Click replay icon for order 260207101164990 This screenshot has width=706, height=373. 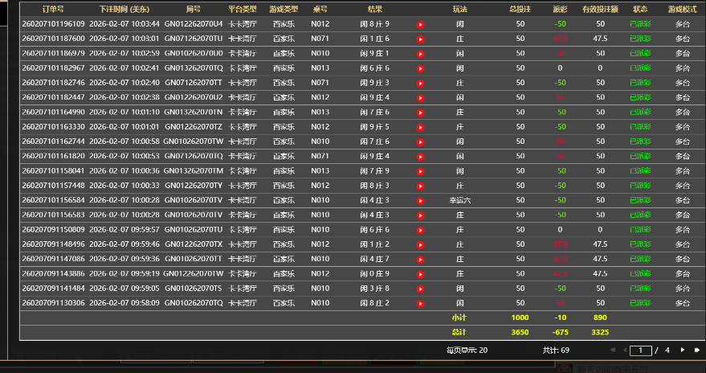point(420,113)
